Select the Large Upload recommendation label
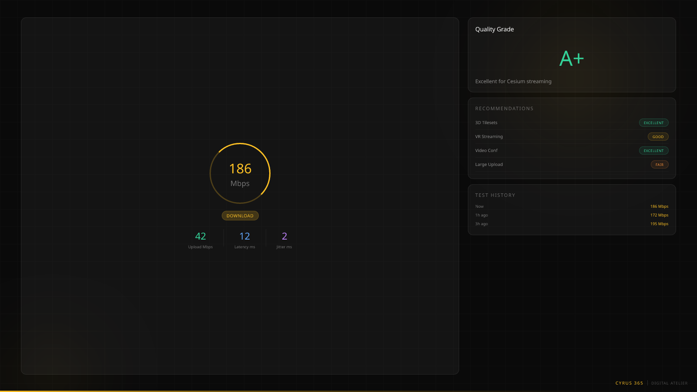Image resolution: width=697 pixels, height=392 pixels. (x=489, y=165)
